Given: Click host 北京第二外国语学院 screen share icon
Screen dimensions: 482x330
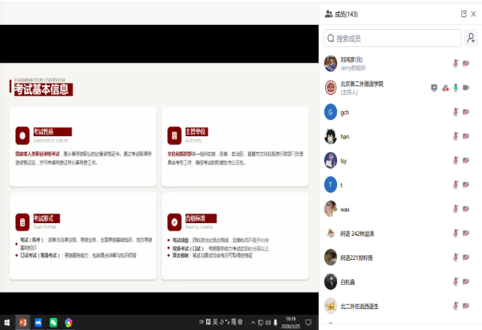Looking at the screenshot, I should [x=434, y=88].
